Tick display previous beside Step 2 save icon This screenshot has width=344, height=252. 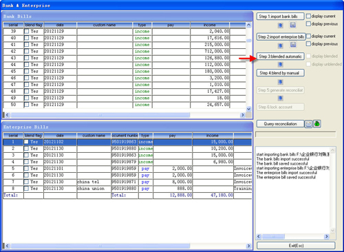click(308, 43)
